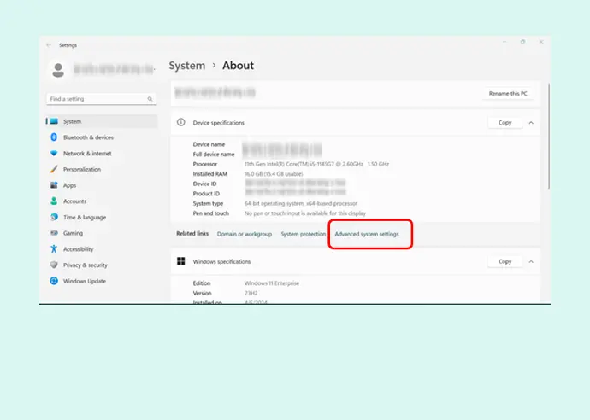Open Windows Update page
The height and width of the screenshot is (420, 590).
click(101, 281)
